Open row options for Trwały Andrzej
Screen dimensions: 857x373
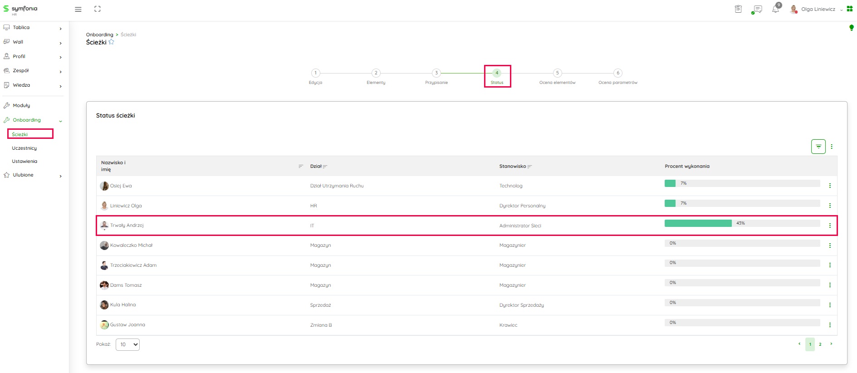pos(830,226)
